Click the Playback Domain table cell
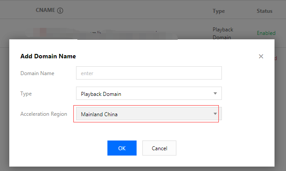 tap(223, 34)
